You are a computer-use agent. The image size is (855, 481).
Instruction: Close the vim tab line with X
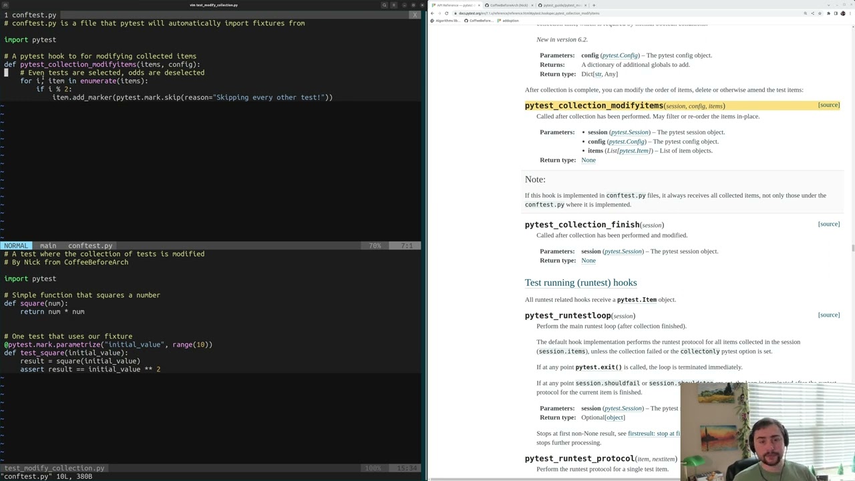pos(415,15)
